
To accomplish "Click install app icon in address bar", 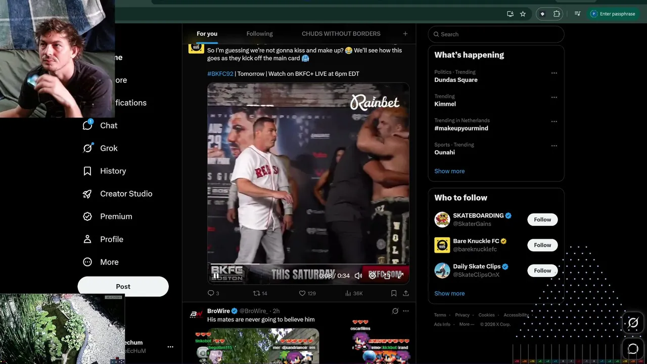I will point(510,14).
